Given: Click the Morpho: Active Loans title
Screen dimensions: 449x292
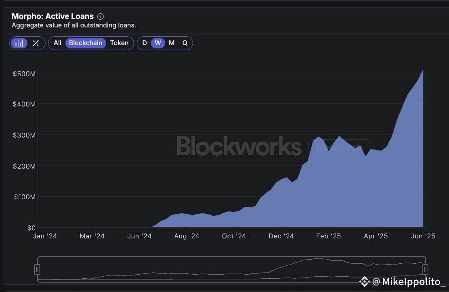Looking at the screenshot, I should [x=52, y=16].
